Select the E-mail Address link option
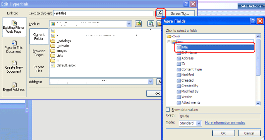The height and width of the screenshot is (140, 265). click(14, 87)
